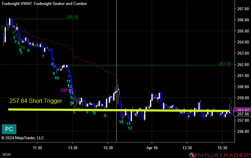Click the '257.84 Short Trigger' annotation text
The image size is (251, 158).
[x=36, y=101]
